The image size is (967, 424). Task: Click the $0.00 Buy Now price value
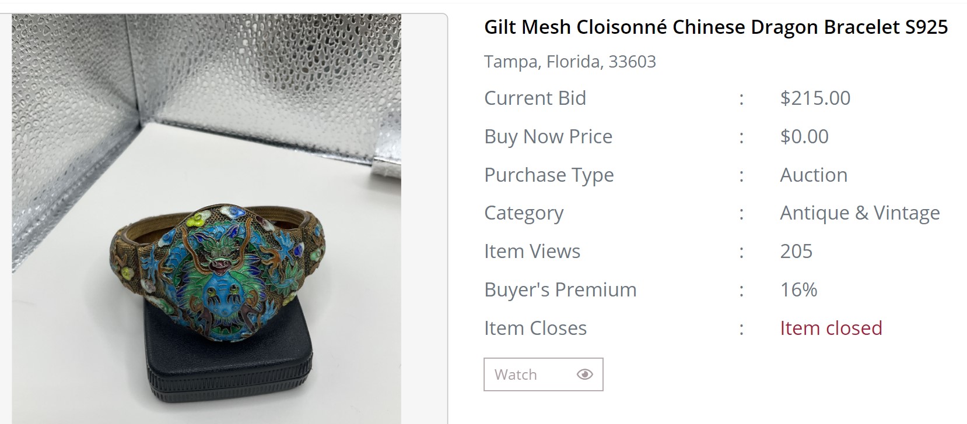tap(804, 136)
